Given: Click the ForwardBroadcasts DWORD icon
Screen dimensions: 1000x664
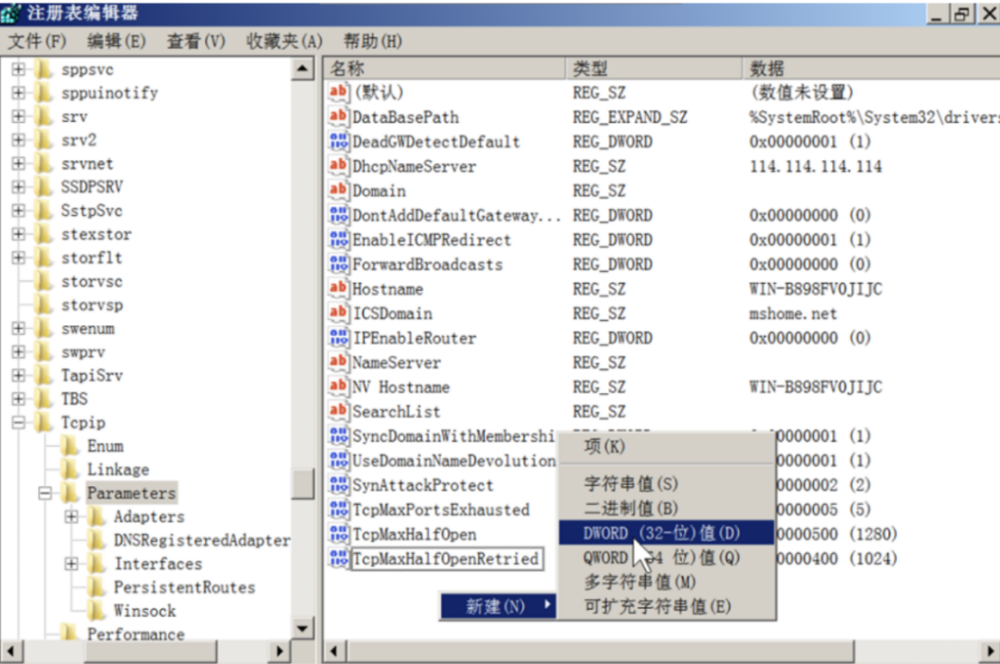Looking at the screenshot, I should [x=338, y=264].
